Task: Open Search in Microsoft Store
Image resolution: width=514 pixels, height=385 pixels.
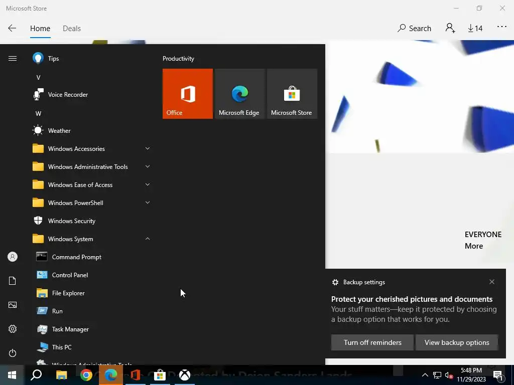Action: [x=414, y=29]
